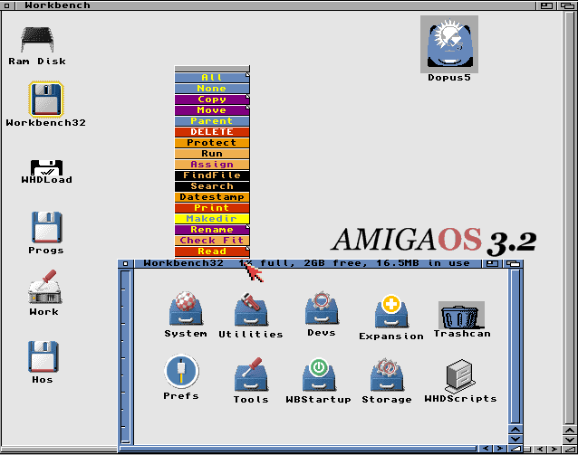Click the Workbench32 disk usage gauge
The height and width of the screenshot is (455, 578).
126,356
